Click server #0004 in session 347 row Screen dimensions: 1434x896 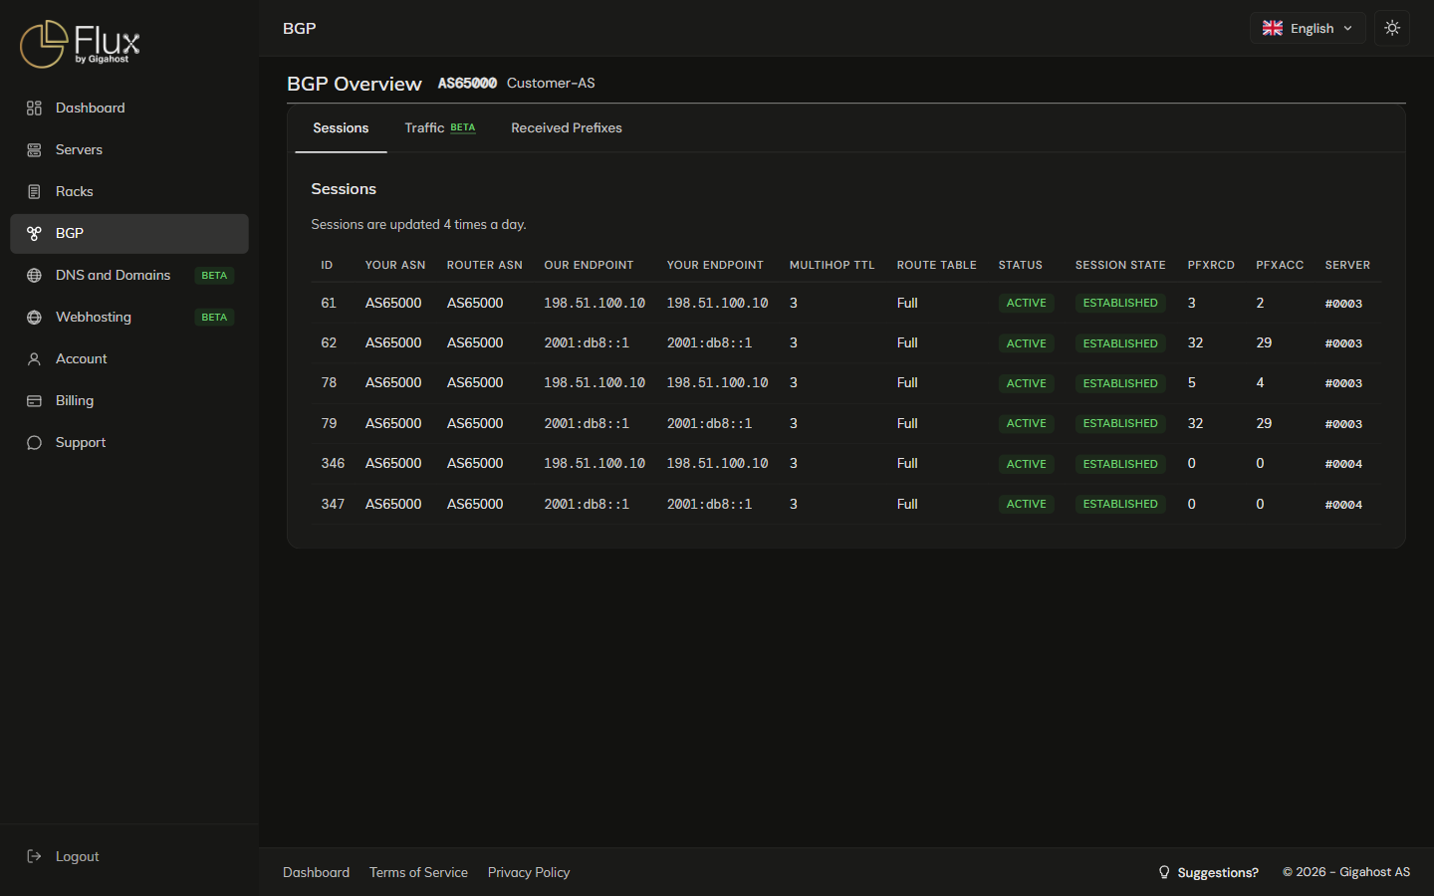[1343, 505]
